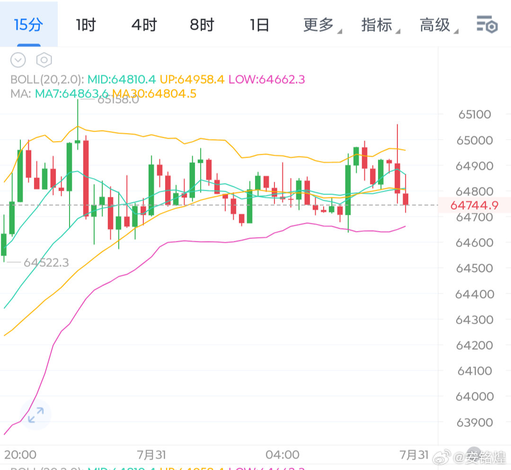This screenshot has height=470, width=511.
Task: Click the LOW:64662.3 value
Action: [x=266, y=79]
